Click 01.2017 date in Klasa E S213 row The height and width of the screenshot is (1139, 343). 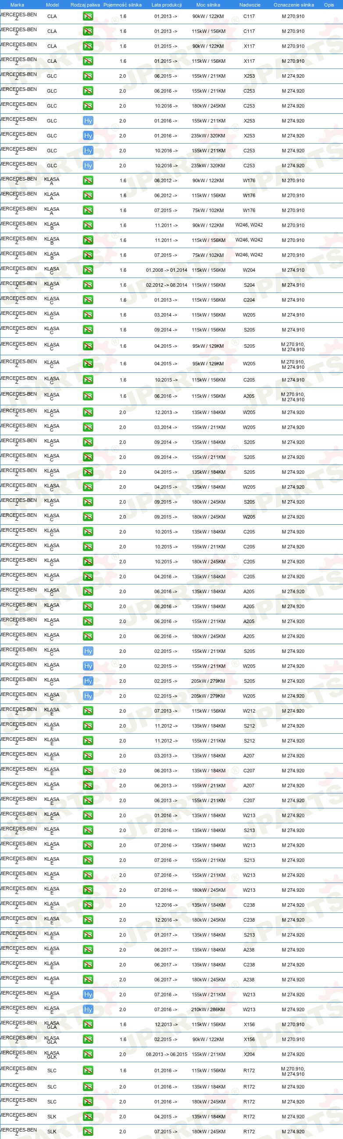pyautogui.click(x=166, y=935)
